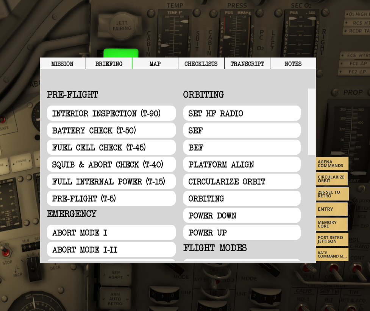This screenshot has width=370, height=311.
Task: Open Circularize Orbit in the Orbiting list
Action: tap(242, 182)
